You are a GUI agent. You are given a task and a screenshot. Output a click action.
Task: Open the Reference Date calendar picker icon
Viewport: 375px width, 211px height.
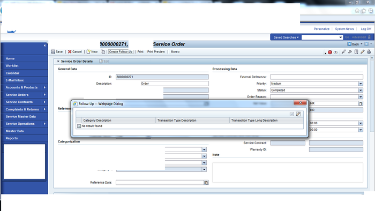[206, 183]
